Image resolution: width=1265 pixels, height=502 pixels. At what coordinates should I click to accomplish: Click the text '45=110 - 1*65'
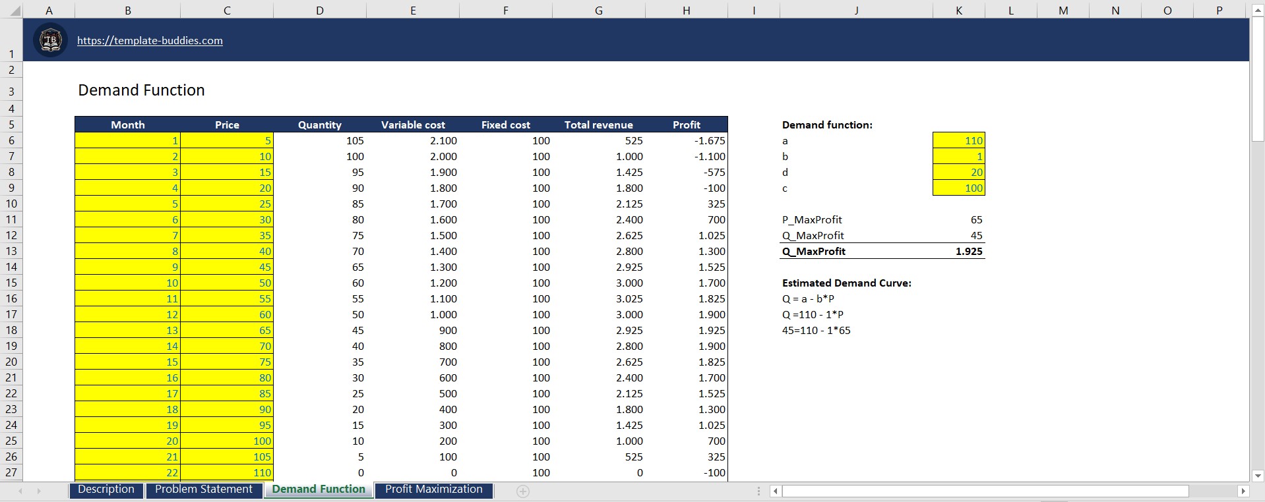(x=817, y=330)
